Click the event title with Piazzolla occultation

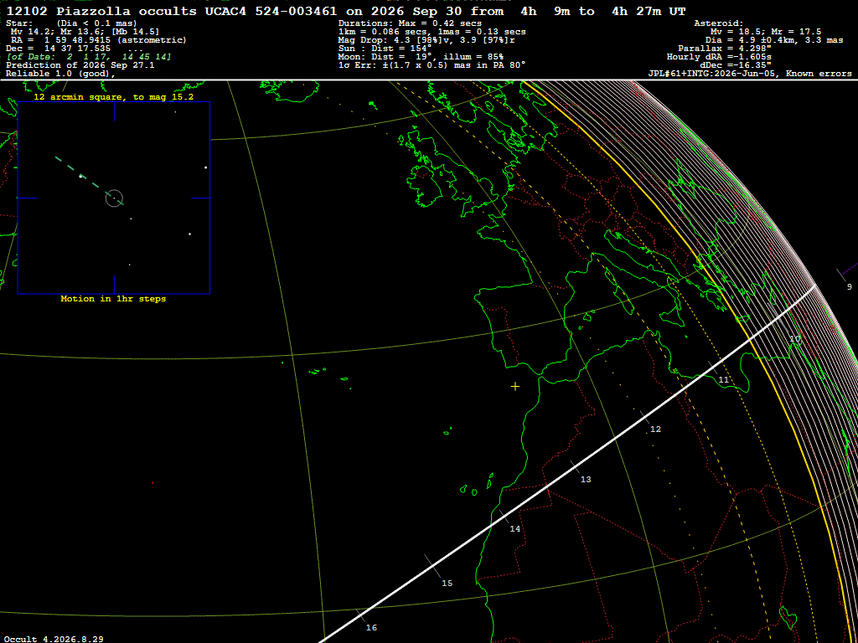point(345,11)
